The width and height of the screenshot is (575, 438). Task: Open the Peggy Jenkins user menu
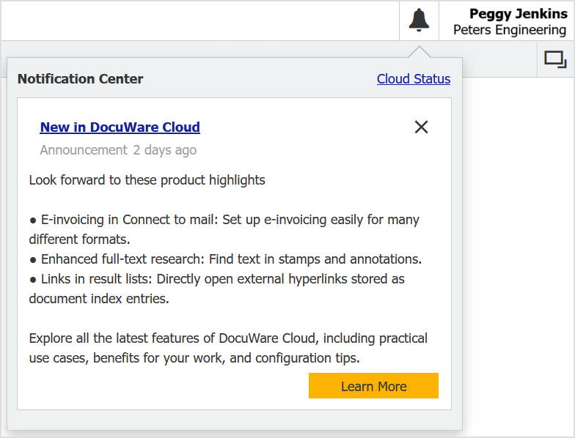pos(518,14)
